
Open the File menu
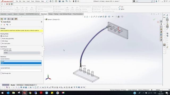point(17,1)
